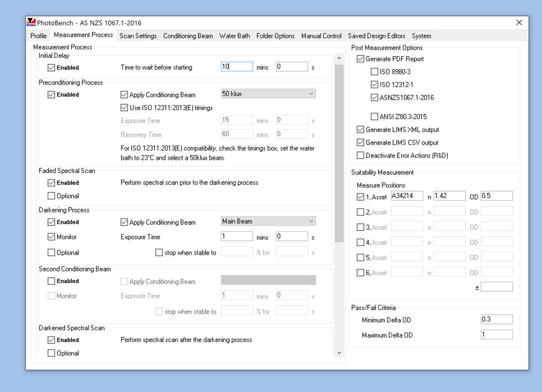The height and width of the screenshot is (392, 542).
Task: Open the Second Conditioning Beam dropdown
Action: (x=268, y=280)
